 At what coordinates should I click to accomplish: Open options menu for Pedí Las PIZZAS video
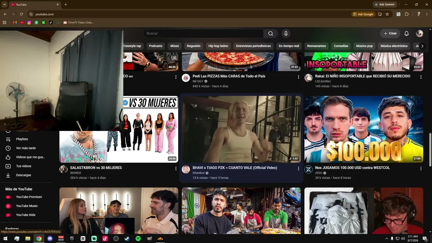point(298,77)
